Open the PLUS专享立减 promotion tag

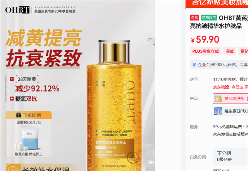(206, 51)
